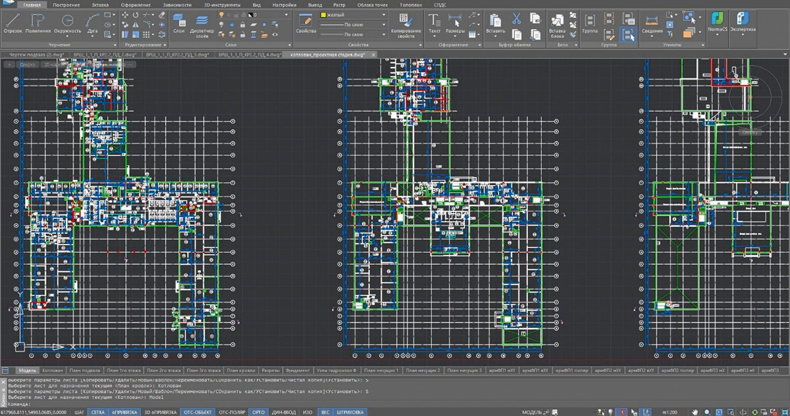The width and height of the screenshot is (790, 416).
Task: Click the yellow color swatch in Свойства
Action: coord(324,14)
